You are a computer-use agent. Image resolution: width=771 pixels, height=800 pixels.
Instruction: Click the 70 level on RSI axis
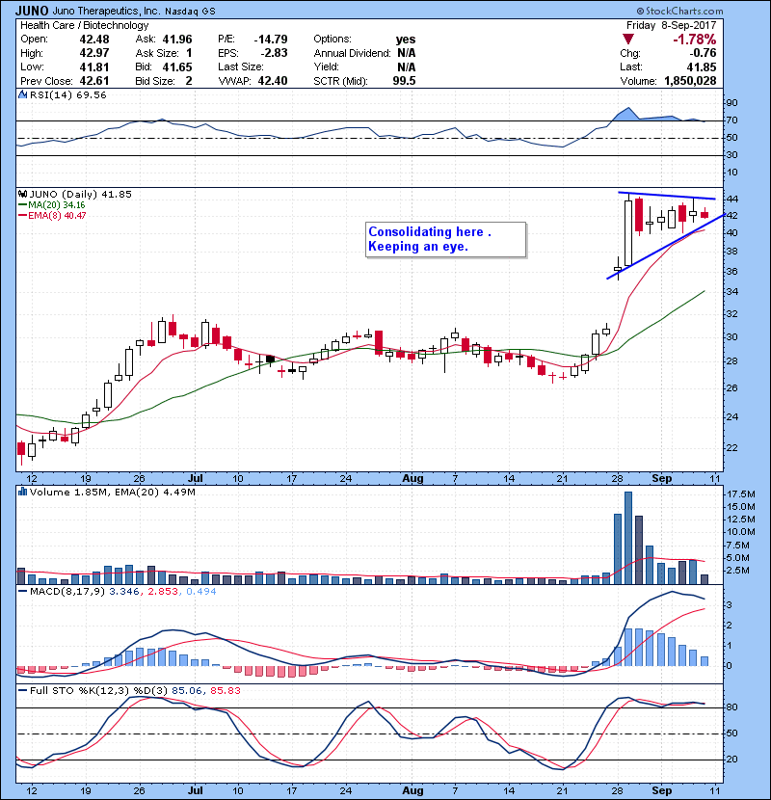(732, 120)
